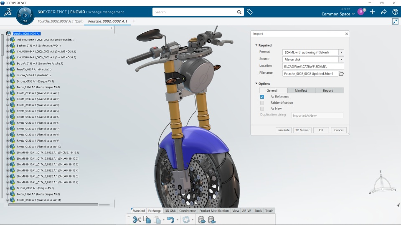
Task: Open the dropdown arrow next to Undo
Action: click(177, 220)
